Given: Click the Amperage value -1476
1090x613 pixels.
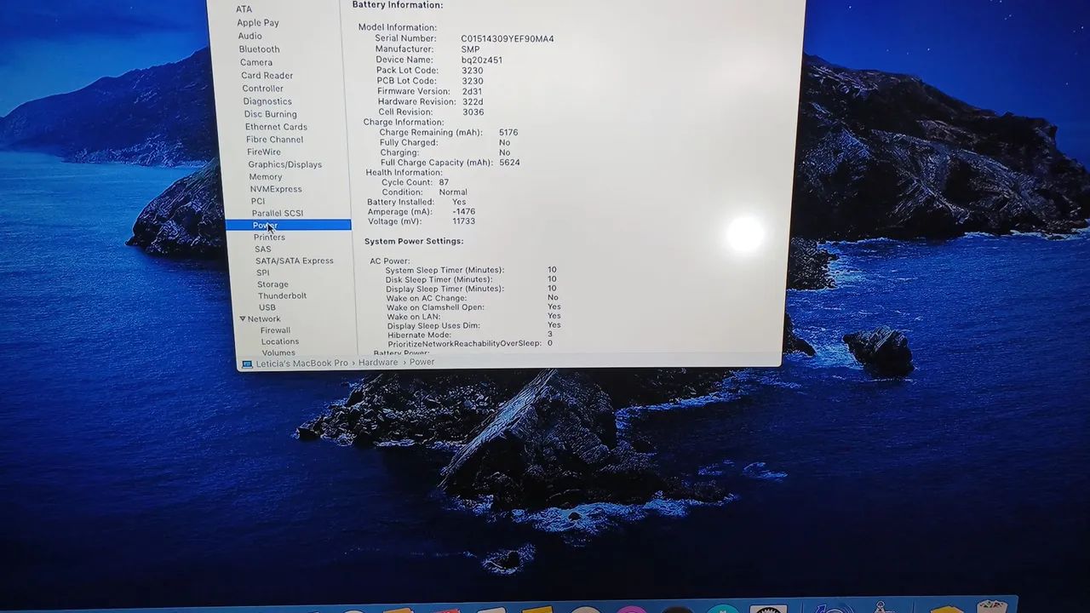Looking at the screenshot, I should pos(464,212).
